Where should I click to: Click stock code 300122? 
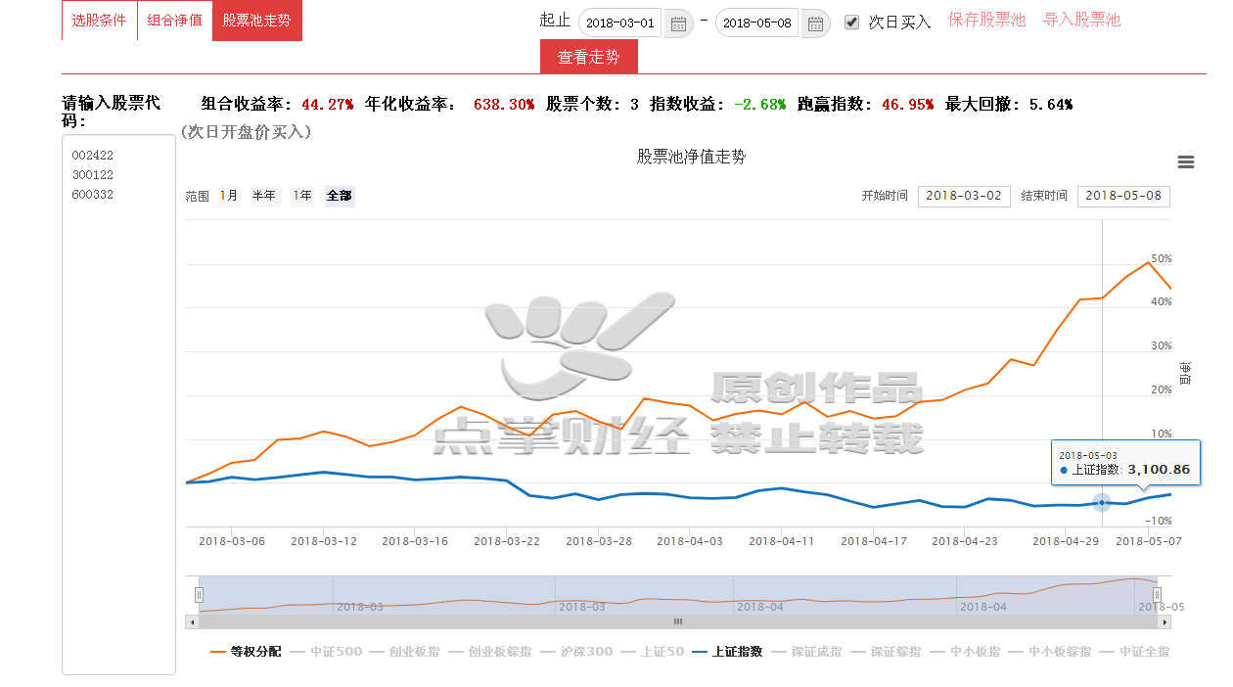(93, 175)
